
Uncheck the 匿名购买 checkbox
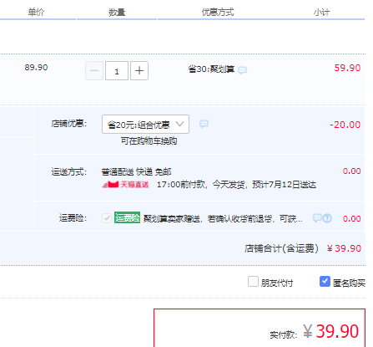pyautogui.click(x=325, y=282)
